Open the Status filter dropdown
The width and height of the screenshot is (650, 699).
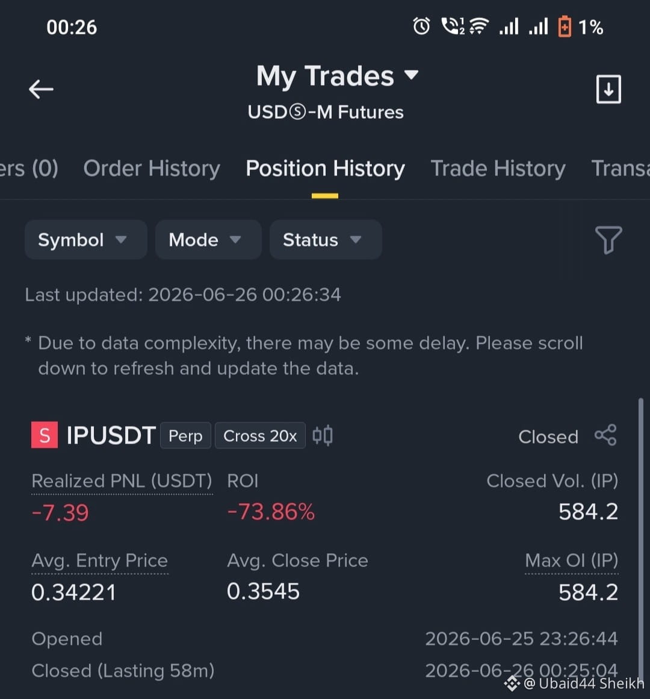click(x=326, y=240)
